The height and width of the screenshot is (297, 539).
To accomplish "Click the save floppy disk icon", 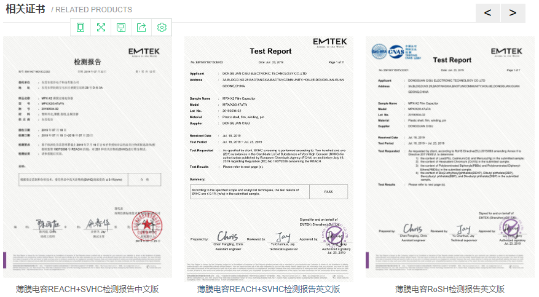I will pyautogui.click(x=121, y=28).
